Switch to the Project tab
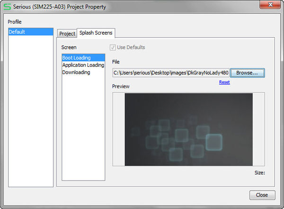The height and width of the screenshot is (209, 284). [67, 34]
